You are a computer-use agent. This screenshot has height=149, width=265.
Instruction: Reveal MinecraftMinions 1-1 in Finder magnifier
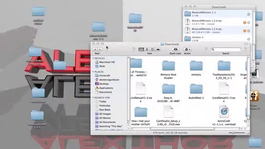(248, 14)
